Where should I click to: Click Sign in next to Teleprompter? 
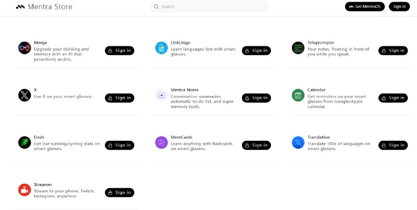(x=393, y=51)
